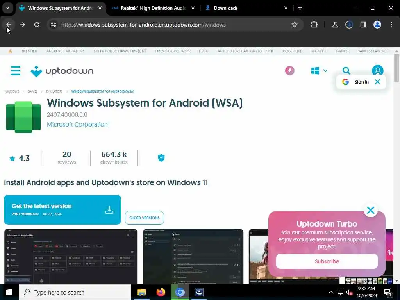Click the browser forward arrow

click(x=22, y=25)
